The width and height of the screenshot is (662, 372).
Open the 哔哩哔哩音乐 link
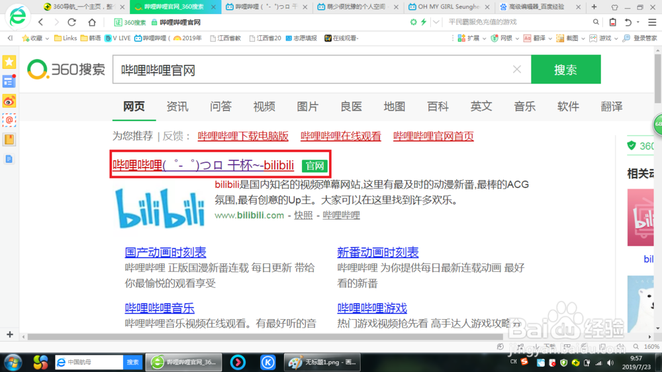160,308
